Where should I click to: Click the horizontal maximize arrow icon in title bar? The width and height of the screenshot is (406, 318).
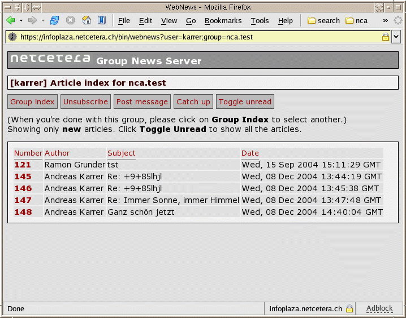(x=37, y=7)
